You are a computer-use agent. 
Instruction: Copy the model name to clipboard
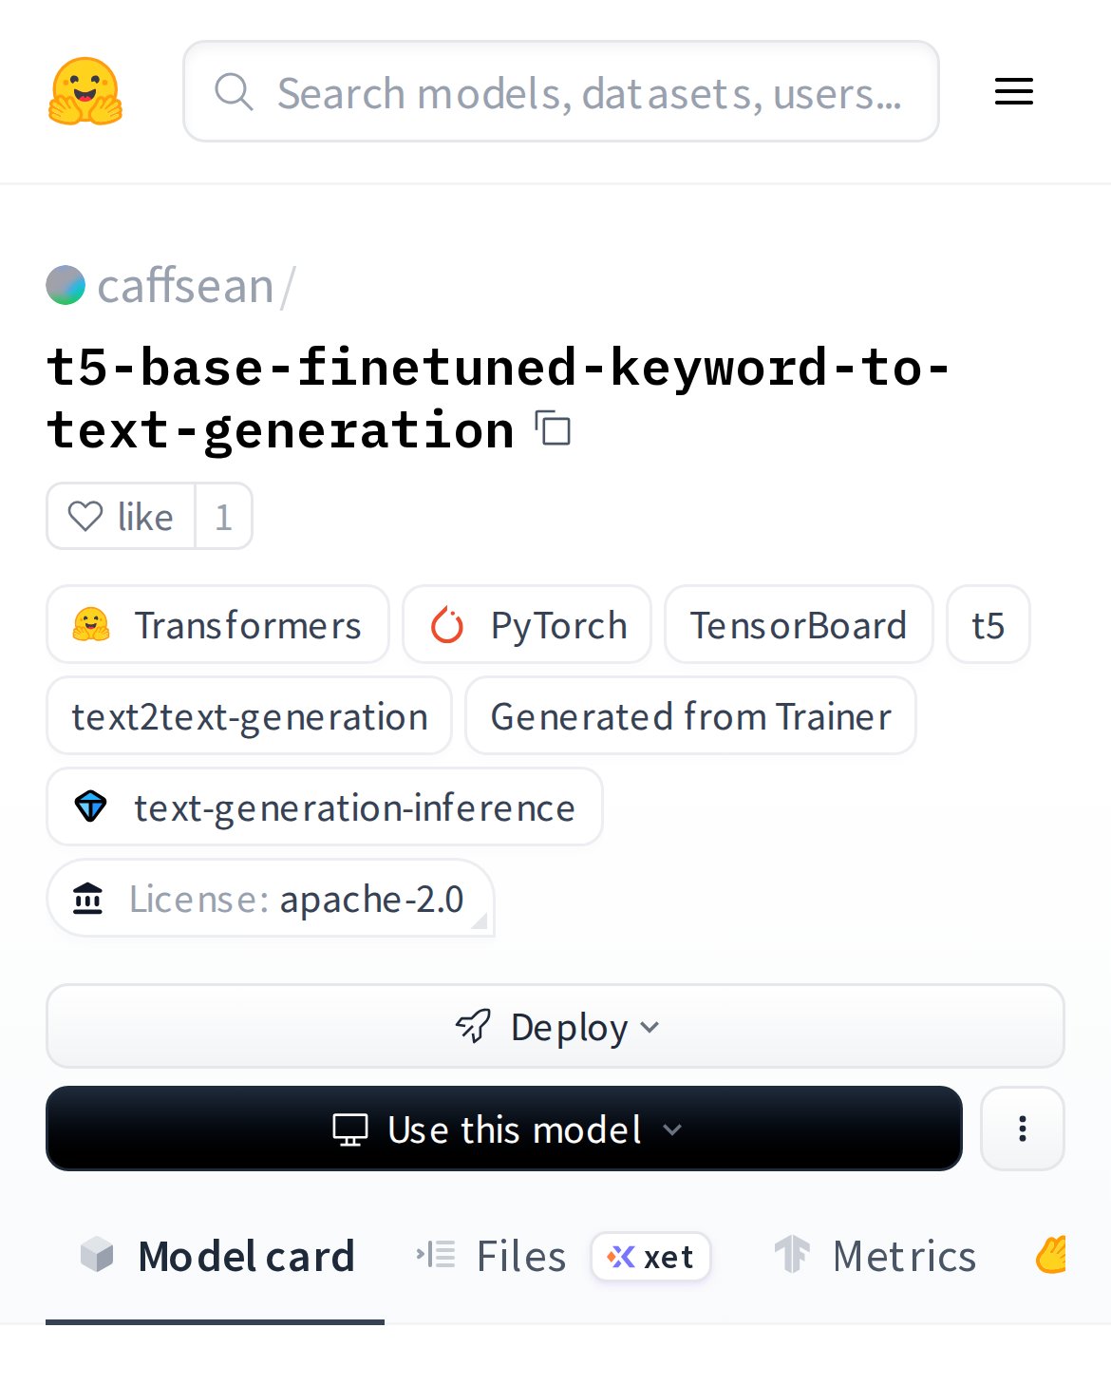(554, 429)
